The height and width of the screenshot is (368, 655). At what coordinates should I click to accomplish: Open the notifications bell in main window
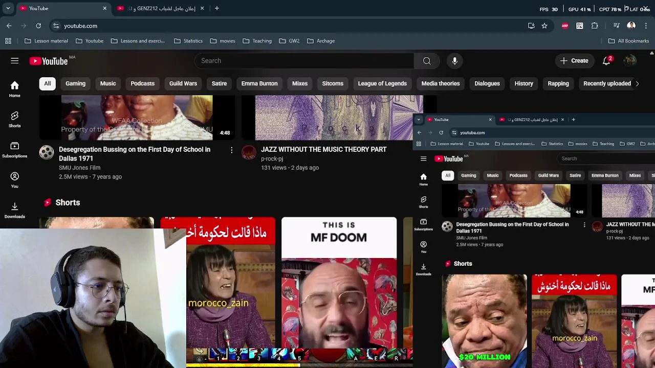(606, 61)
